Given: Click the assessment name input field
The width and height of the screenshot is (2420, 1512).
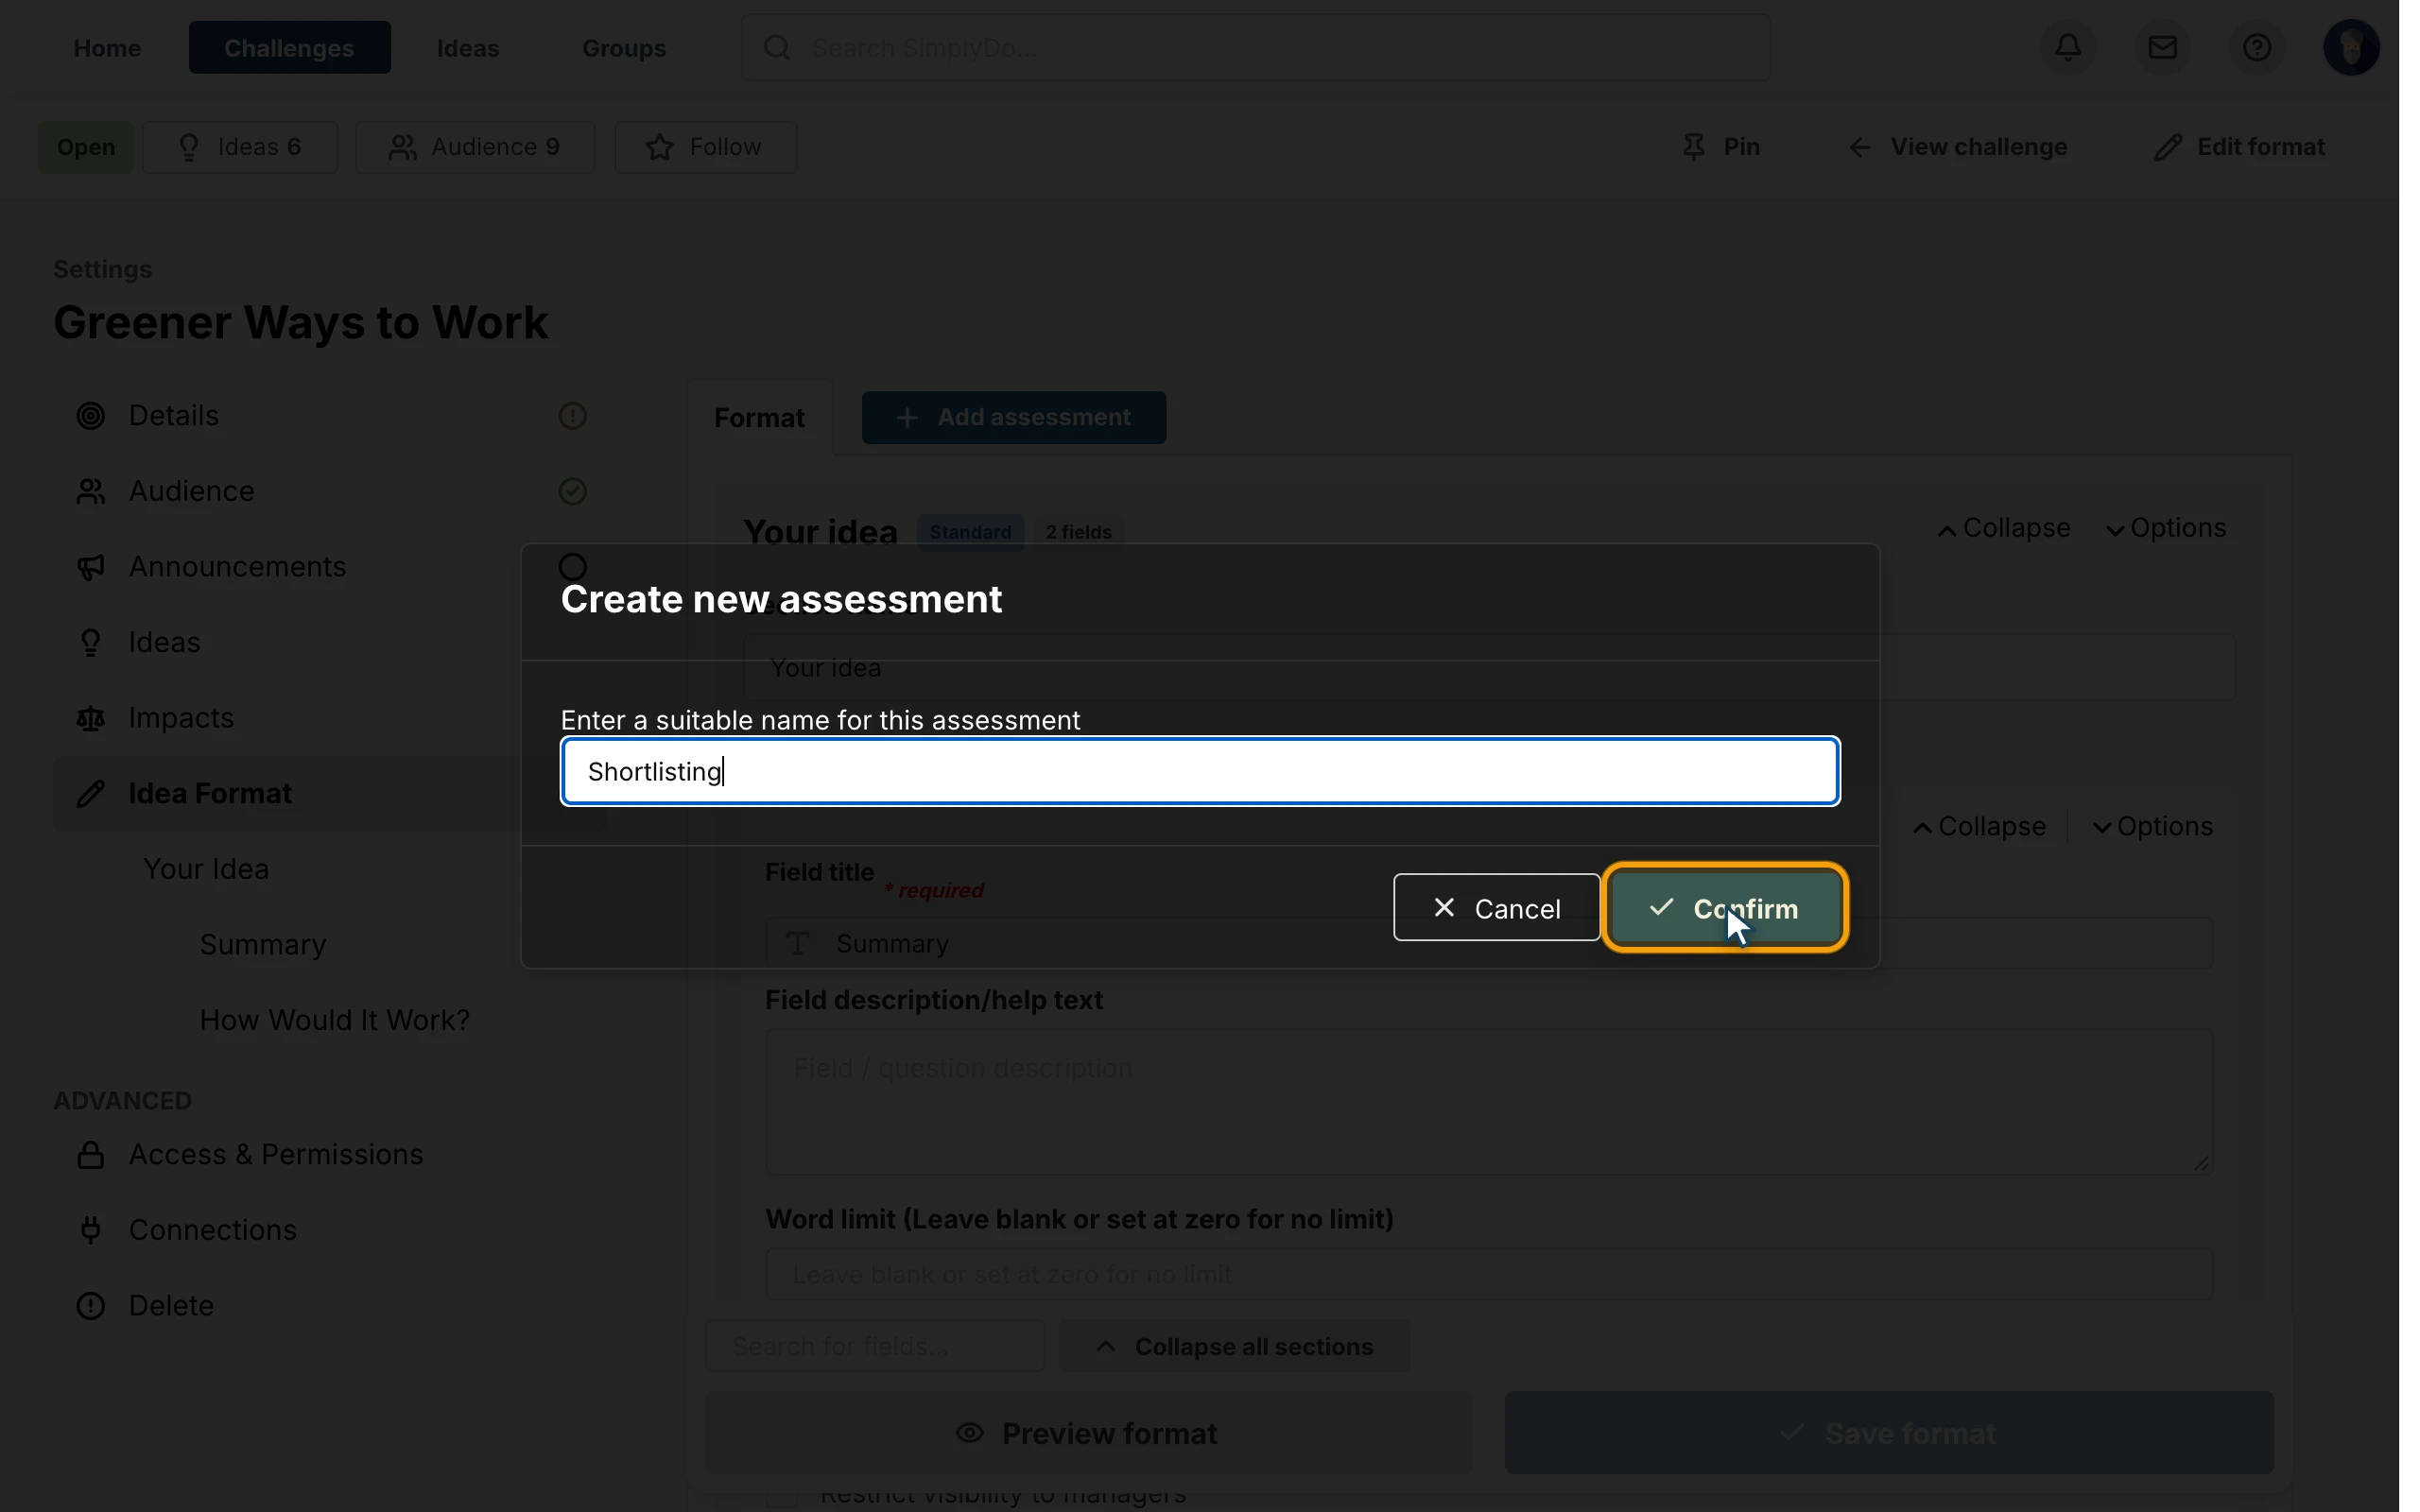Looking at the screenshot, I should (x=1200, y=771).
